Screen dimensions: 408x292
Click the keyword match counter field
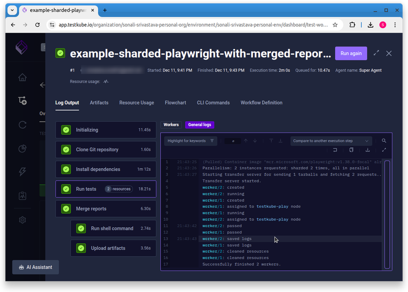232,141
